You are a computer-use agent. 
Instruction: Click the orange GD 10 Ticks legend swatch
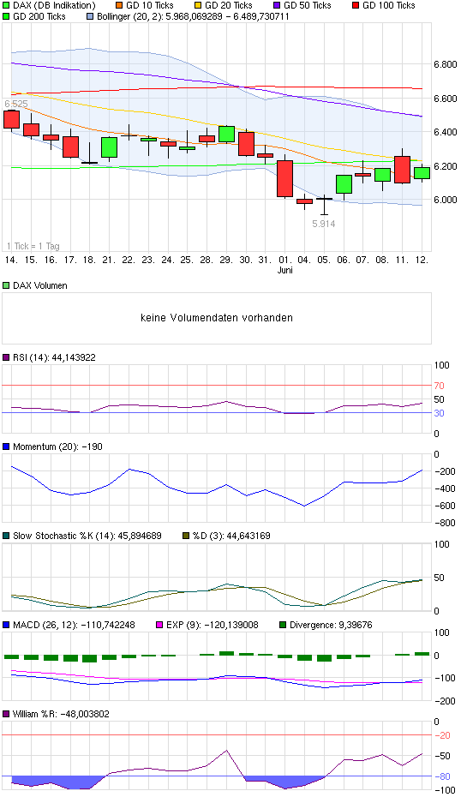(119, 6)
